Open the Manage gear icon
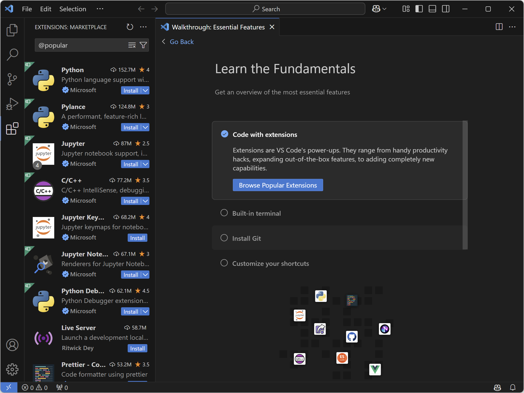Viewport: 524px width, 393px height. 12,369
